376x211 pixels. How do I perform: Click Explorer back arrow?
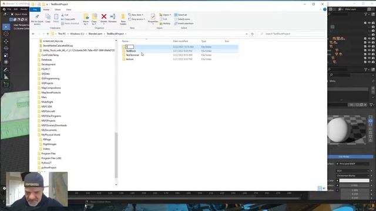(x=33, y=34)
